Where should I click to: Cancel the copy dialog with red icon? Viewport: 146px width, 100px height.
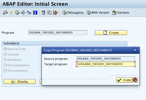point(135,80)
